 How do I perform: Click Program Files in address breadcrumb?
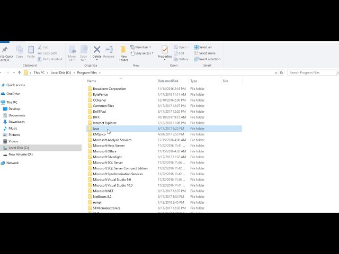[87, 72]
